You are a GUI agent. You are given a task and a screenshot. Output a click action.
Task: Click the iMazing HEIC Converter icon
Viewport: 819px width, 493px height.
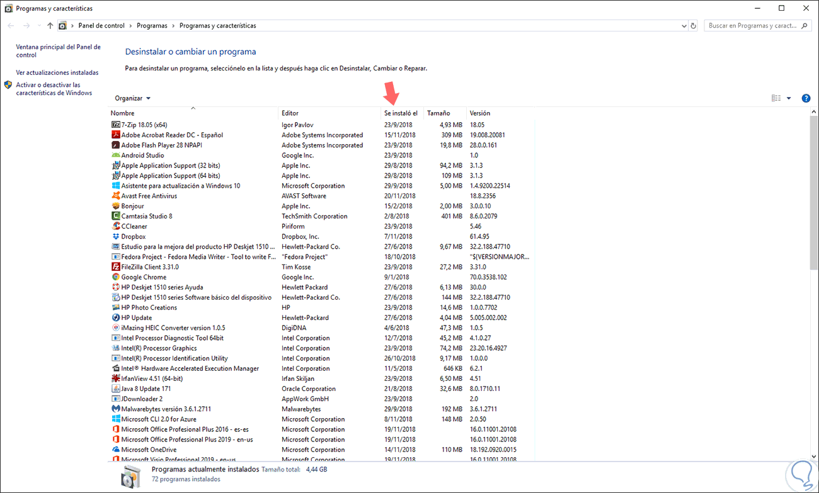(116, 327)
